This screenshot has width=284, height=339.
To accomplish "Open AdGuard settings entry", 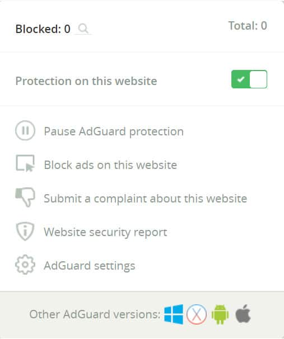I will click(90, 266).
